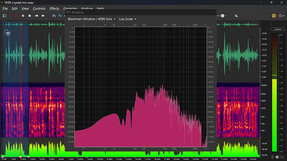Close the FFT Analysis dialog
Viewport: 287px width, 161px height.
coord(214,12)
